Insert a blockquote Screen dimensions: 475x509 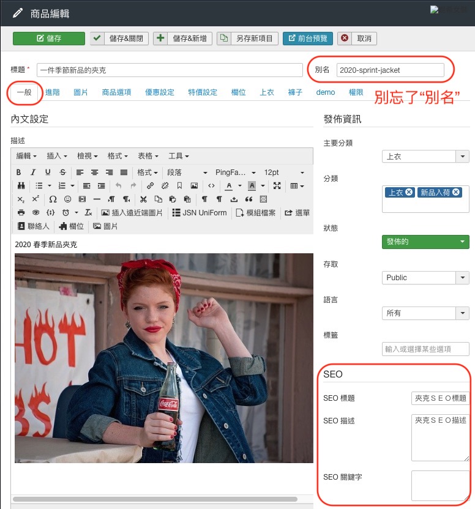tap(249, 199)
